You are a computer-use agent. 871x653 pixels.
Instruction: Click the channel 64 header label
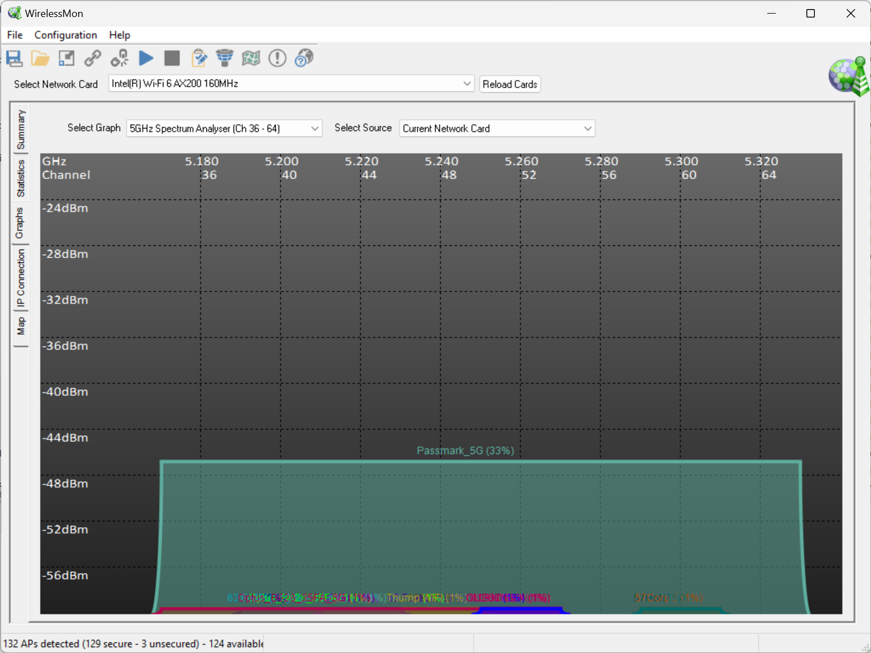pos(769,175)
